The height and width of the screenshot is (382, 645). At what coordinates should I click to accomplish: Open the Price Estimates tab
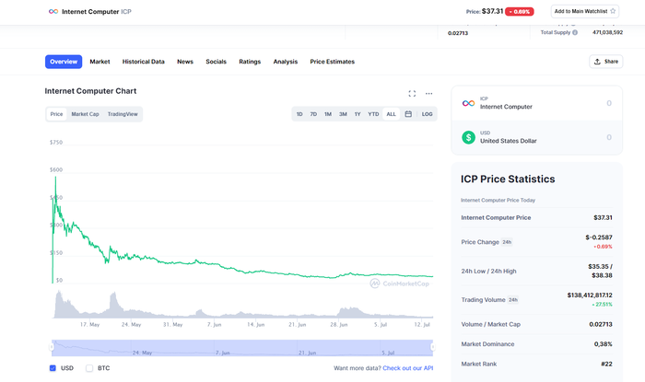(333, 62)
